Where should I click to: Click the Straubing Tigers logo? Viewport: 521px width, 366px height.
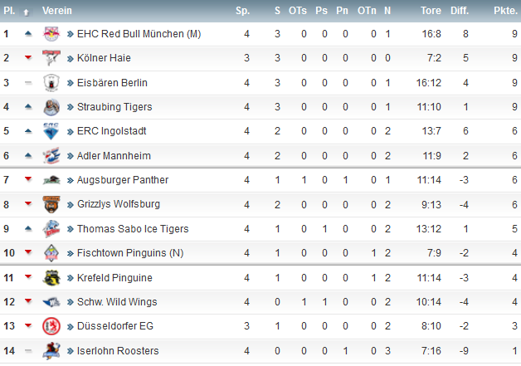pyautogui.click(x=51, y=107)
